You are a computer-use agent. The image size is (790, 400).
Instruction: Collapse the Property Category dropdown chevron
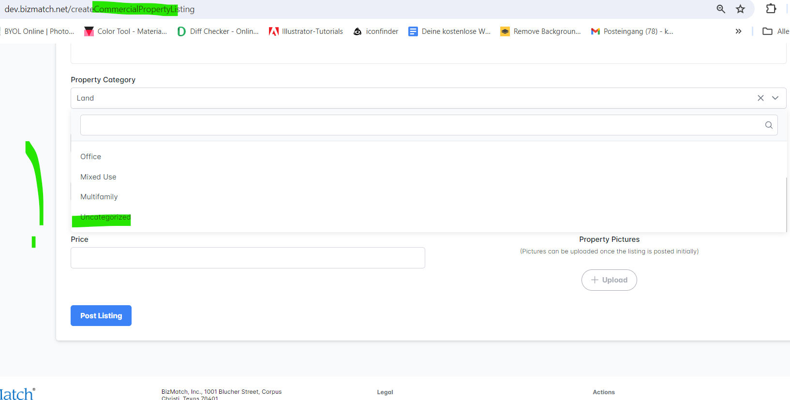[x=775, y=98]
